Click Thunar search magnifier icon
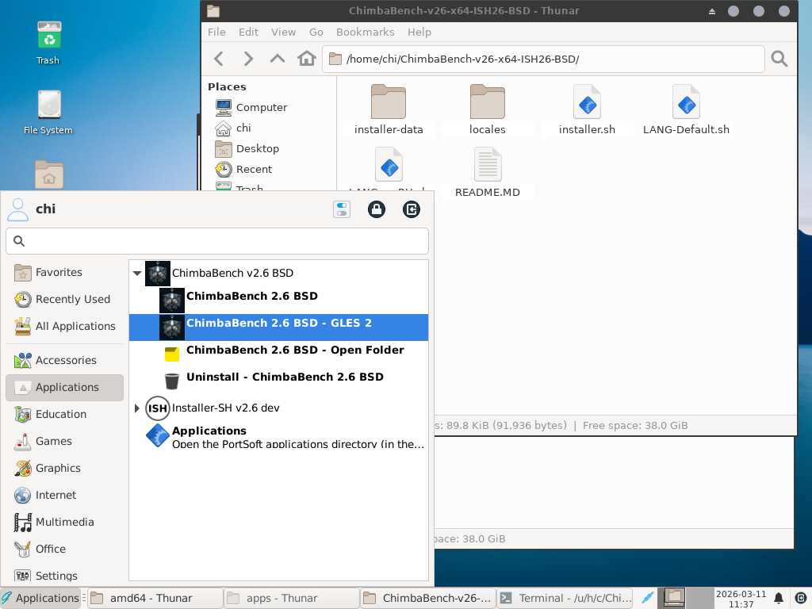Screen dimensions: 812x609 pyautogui.click(x=779, y=59)
